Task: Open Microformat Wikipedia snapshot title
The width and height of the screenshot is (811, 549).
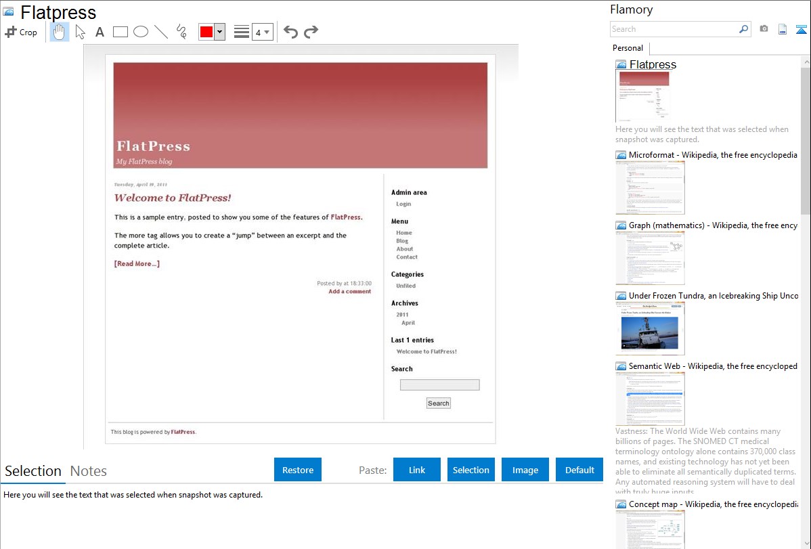Action: [x=714, y=155]
